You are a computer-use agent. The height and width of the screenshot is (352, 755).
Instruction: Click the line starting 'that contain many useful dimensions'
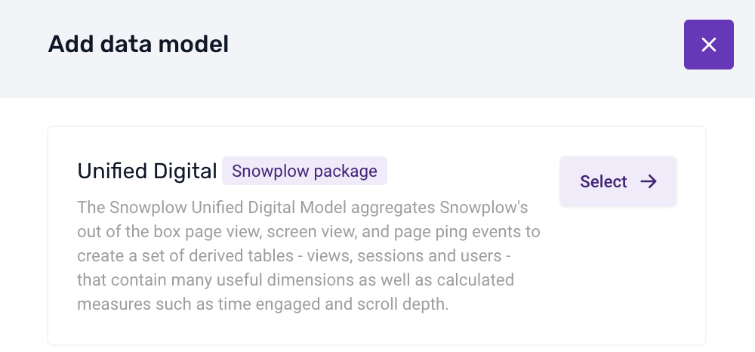(295, 279)
